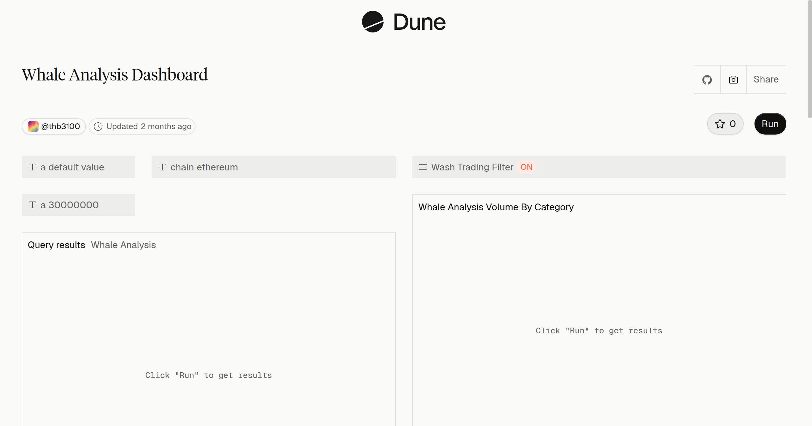
Task: Open the Wash Trading Filter dropdown
Action: [599, 167]
